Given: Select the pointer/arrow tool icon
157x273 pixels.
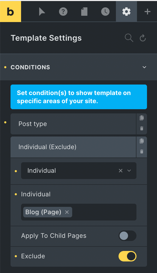Looking at the screenshot, I should 42,11.
